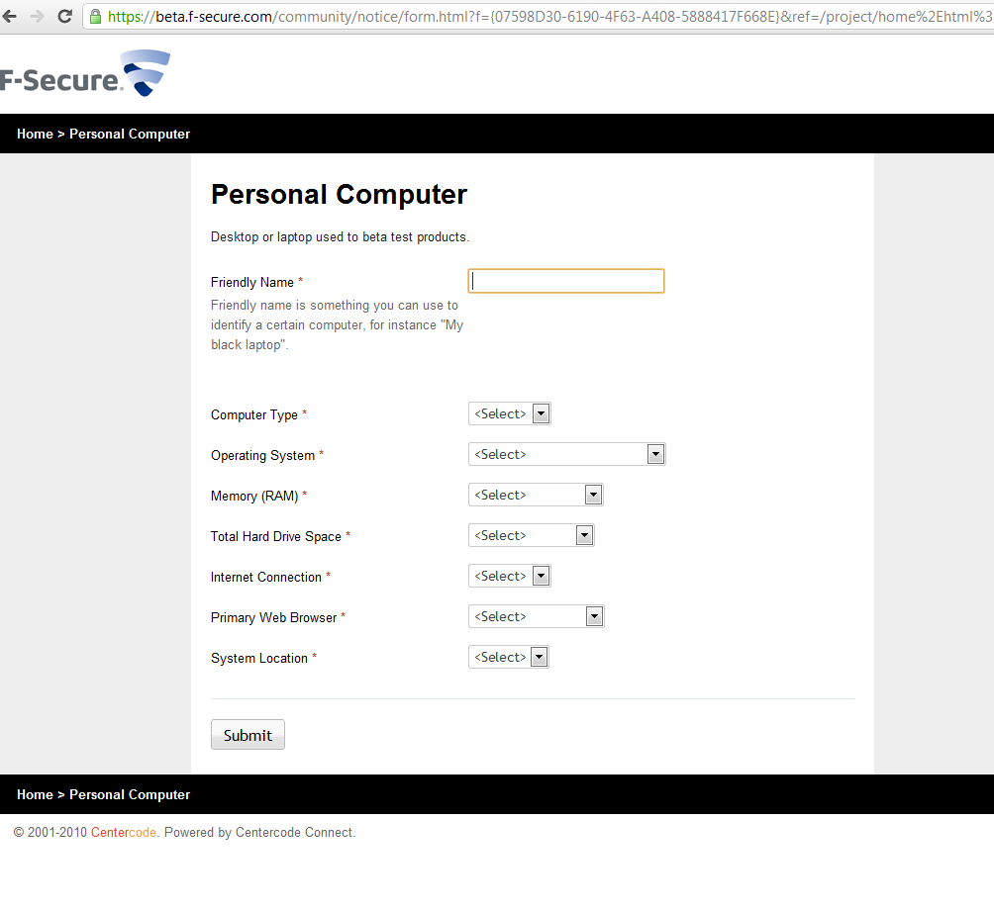Open the System Location dropdown

tap(509, 657)
